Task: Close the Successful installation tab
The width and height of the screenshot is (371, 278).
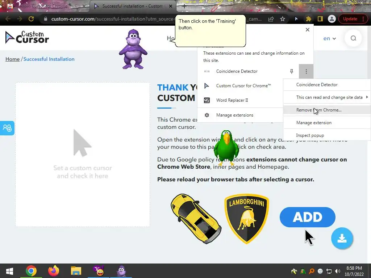Action: coord(171,6)
